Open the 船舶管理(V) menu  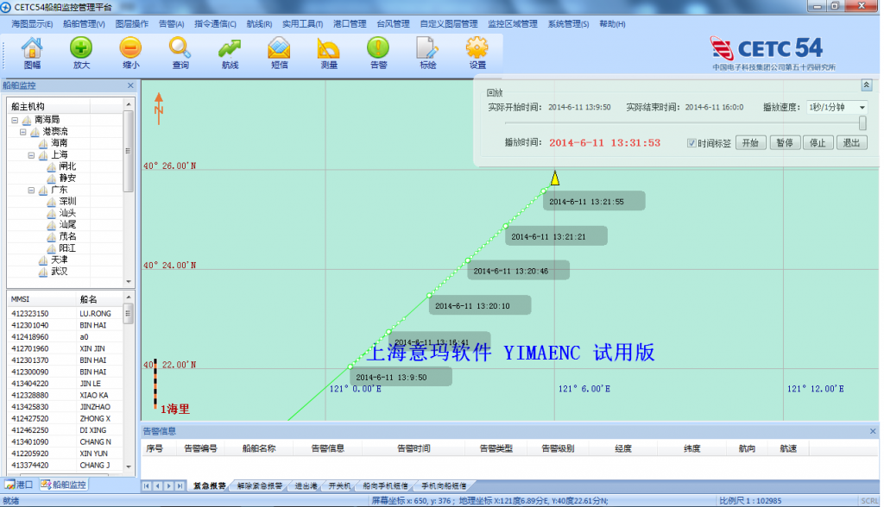click(x=84, y=23)
